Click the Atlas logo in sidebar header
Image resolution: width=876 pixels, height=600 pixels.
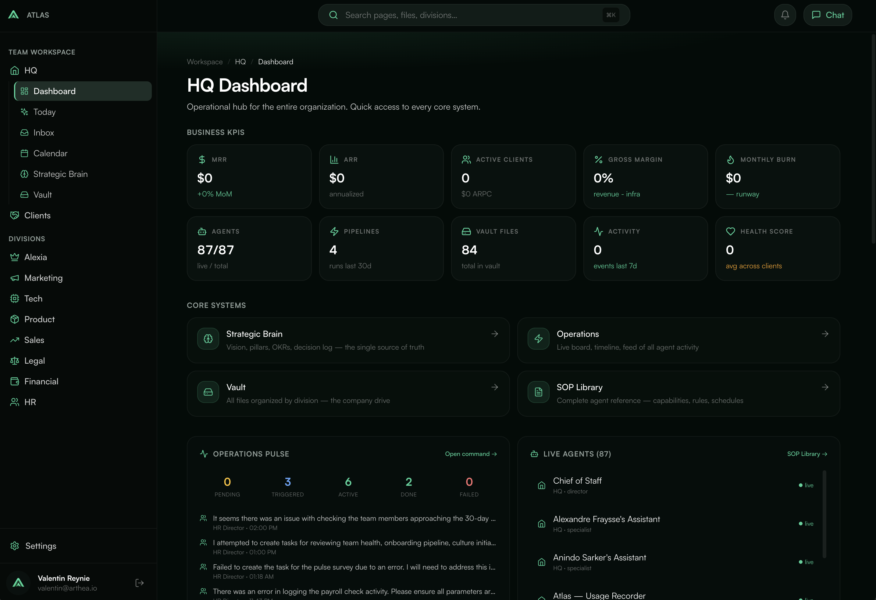coord(14,15)
